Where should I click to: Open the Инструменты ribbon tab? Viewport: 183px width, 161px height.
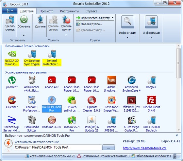(69, 11)
